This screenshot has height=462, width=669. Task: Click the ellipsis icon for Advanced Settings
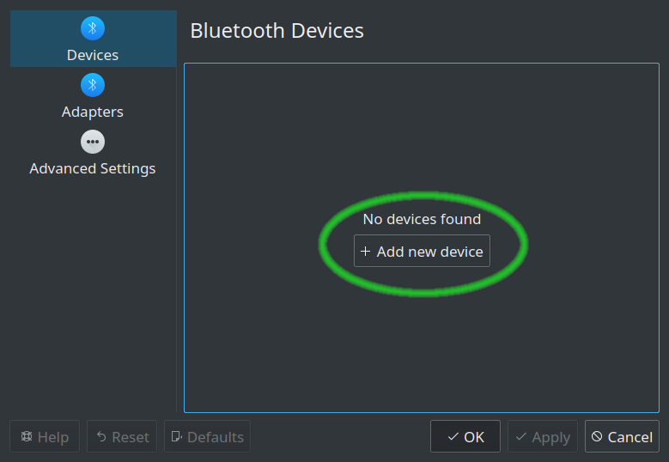click(x=93, y=142)
